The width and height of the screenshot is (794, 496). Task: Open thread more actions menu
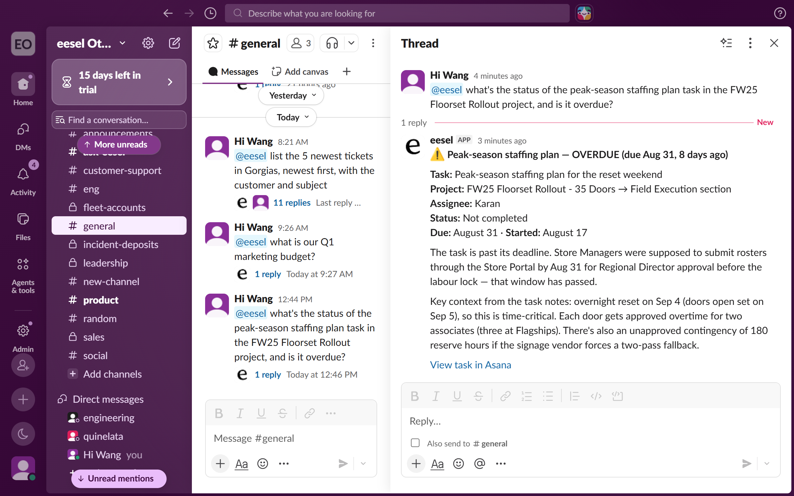click(750, 43)
